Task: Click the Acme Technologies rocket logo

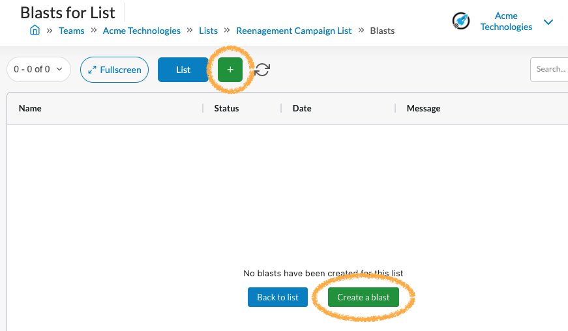Action: click(461, 21)
